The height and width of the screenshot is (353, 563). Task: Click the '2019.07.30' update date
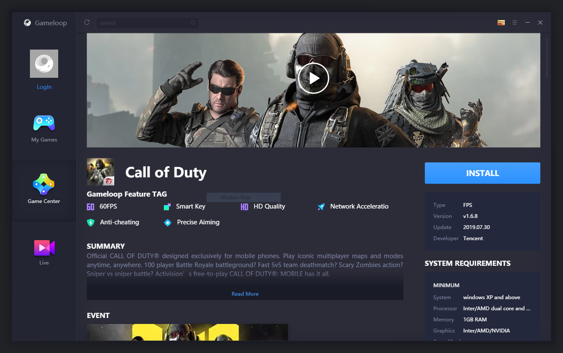(477, 227)
